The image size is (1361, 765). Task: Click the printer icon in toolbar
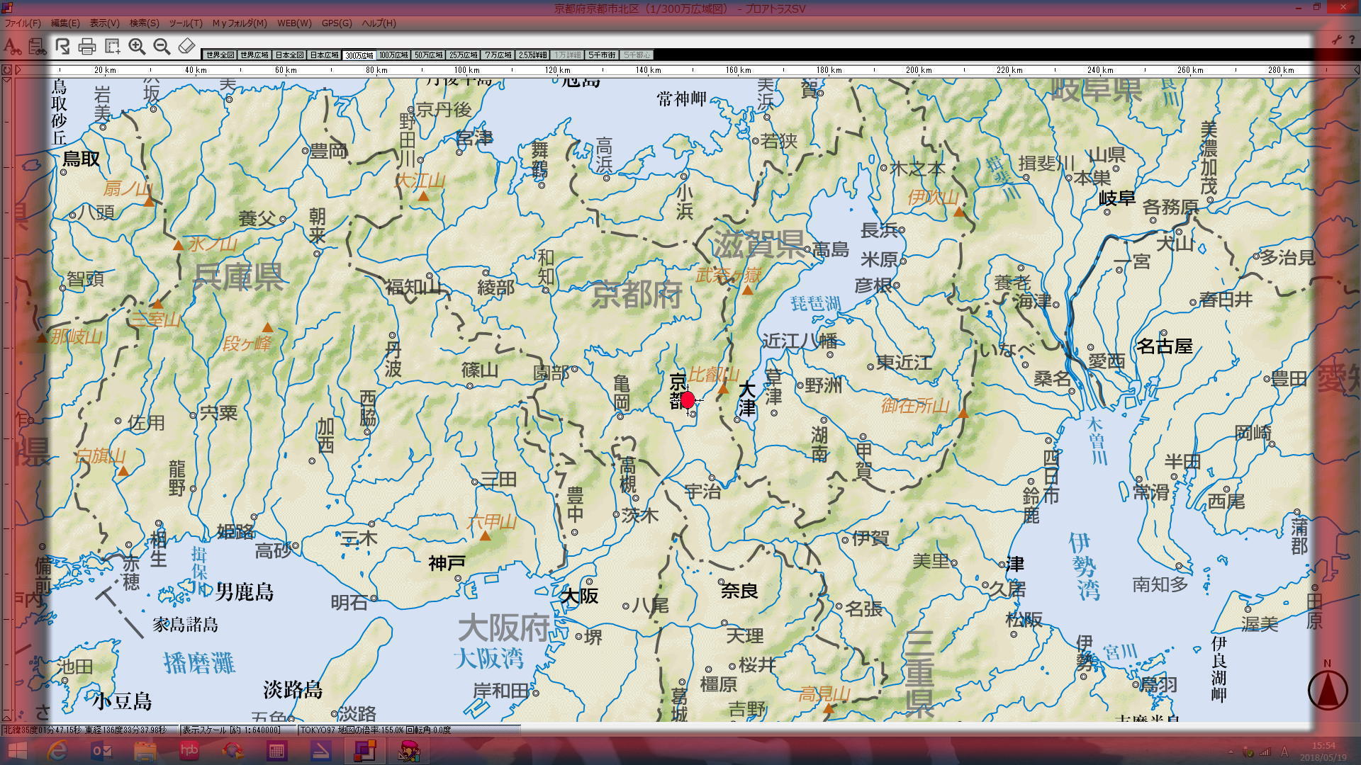point(87,47)
